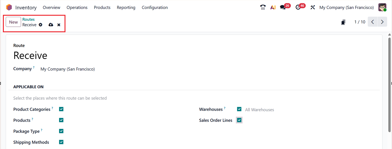Screen dimensions: 392x149
Task: Uncheck the Product Categories checkbox
Action: click(x=61, y=109)
